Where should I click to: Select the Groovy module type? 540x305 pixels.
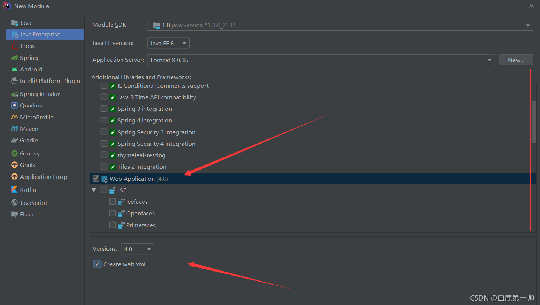coord(45,153)
